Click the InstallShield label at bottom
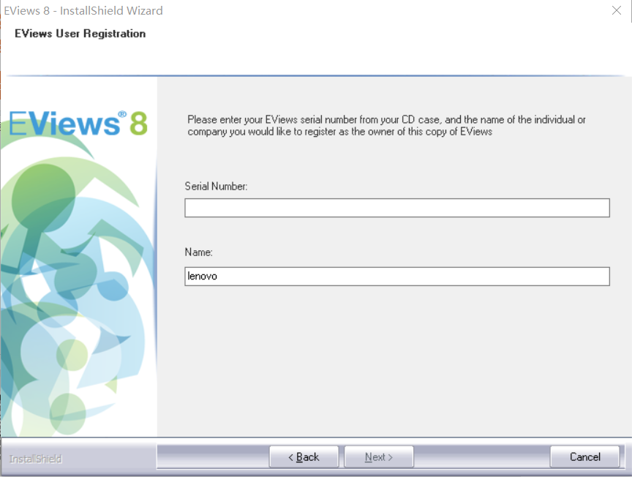The height and width of the screenshot is (477, 632). 36,459
